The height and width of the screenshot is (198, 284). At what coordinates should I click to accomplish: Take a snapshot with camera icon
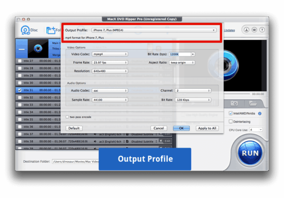(x=234, y=104)
